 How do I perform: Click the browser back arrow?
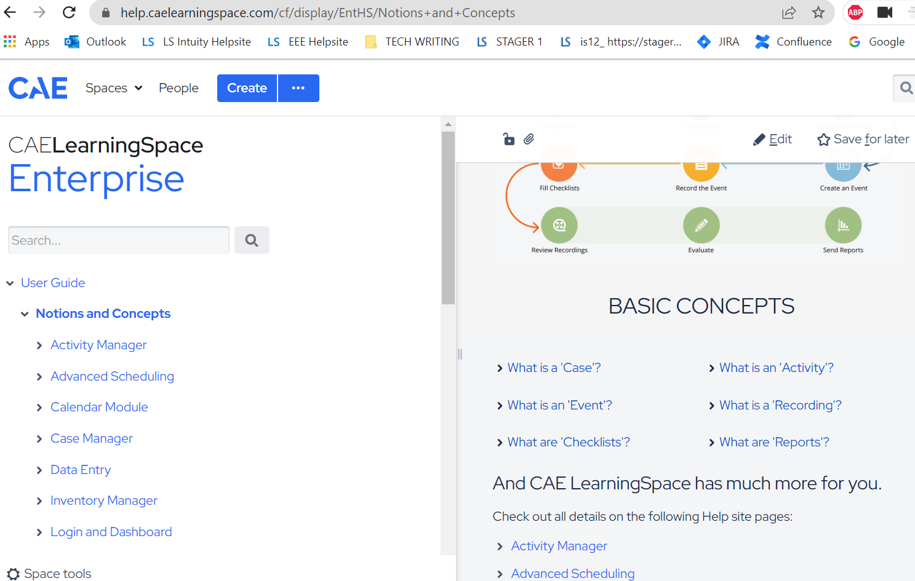coord(10,12)
